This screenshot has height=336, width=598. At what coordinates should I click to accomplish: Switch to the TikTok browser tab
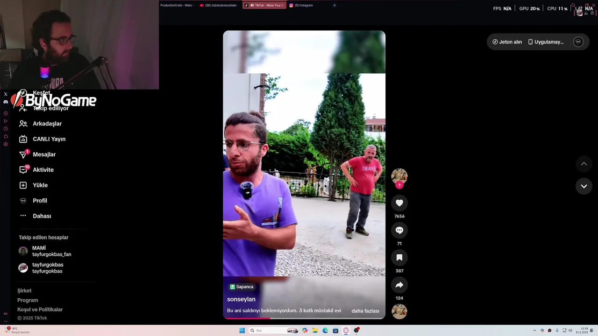click(264, 5)
